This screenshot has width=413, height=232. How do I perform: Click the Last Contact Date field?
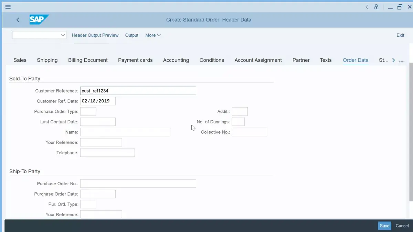click(98, 122)
